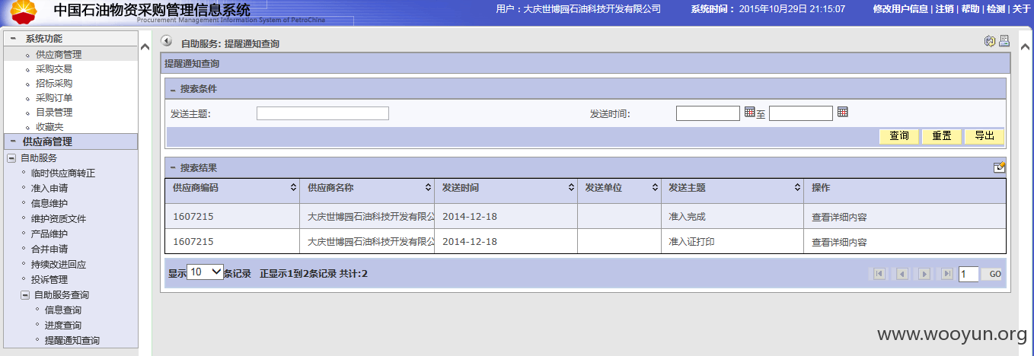The height and width of the screenshot is (356, 1034).
Task: Click the back arrow beside 自助服务 title
Action: coord(167,41)
